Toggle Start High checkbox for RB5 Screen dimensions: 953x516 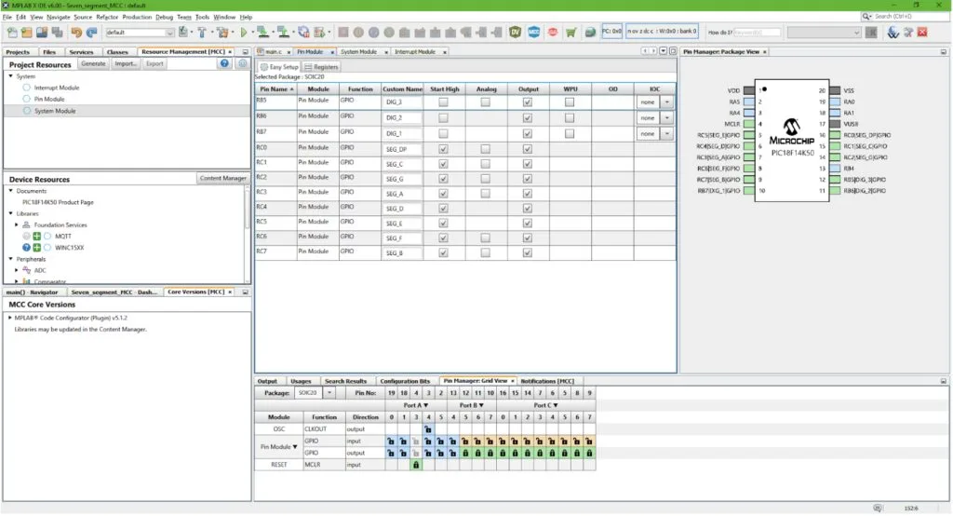(443, 103)
